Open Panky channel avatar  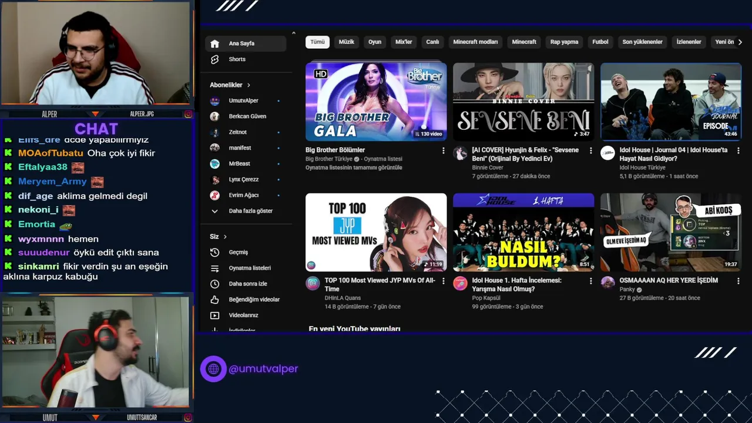pos(607,284)
